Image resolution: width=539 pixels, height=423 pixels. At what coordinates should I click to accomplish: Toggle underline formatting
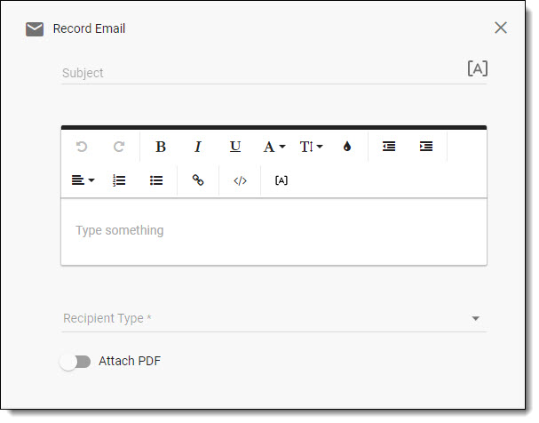tap(235, 147)
